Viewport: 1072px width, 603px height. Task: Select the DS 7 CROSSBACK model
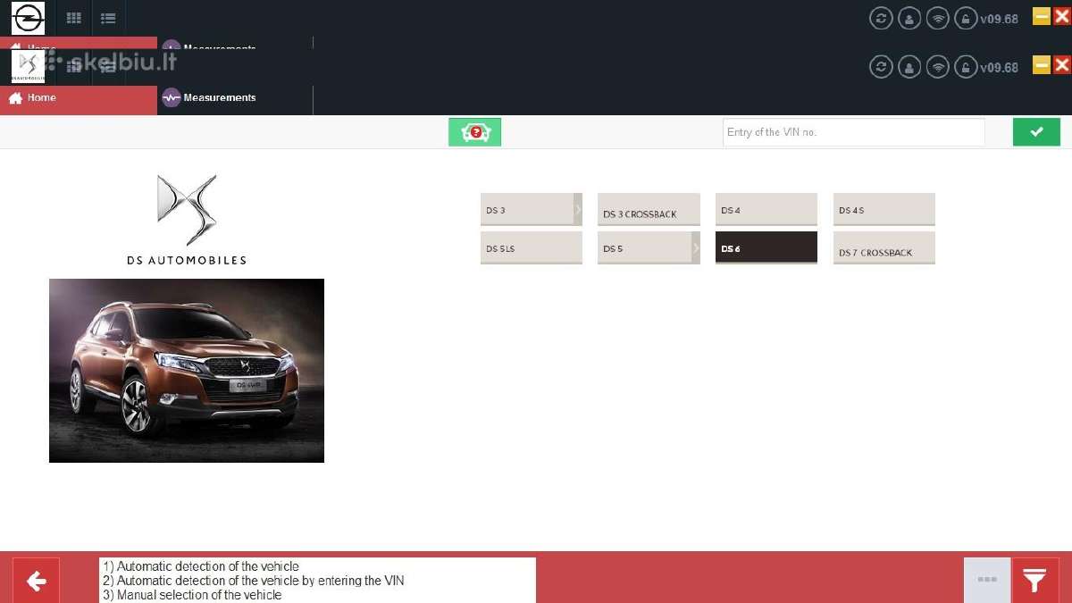coord(884,248)
